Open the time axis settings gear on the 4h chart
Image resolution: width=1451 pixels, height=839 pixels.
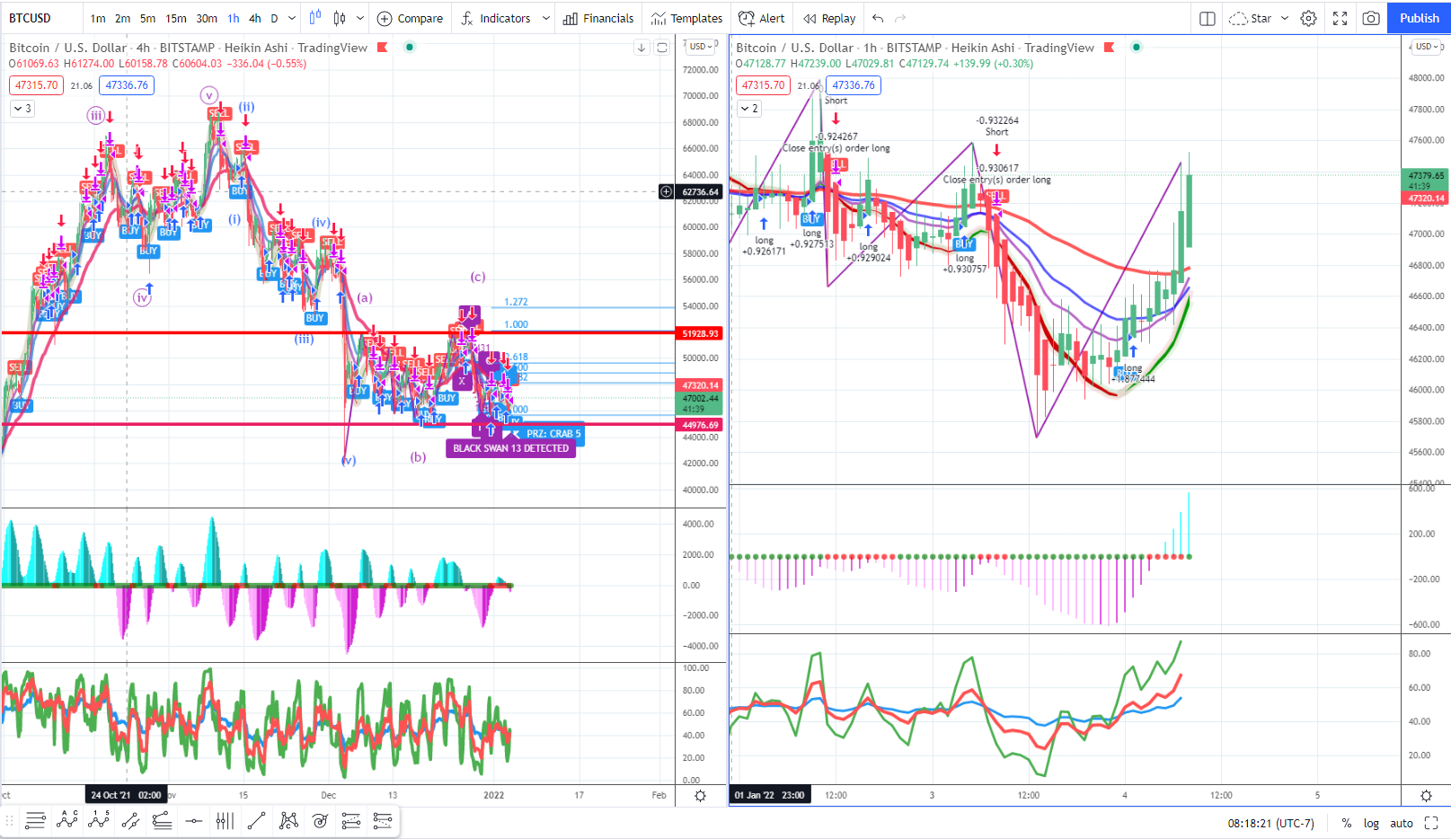(701, 796)
